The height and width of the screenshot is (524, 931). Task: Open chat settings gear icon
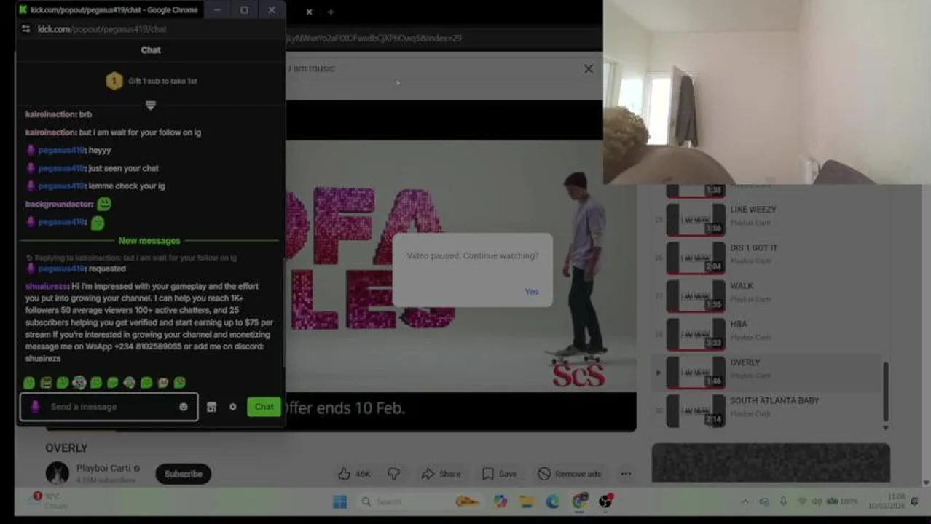point(232,407)
